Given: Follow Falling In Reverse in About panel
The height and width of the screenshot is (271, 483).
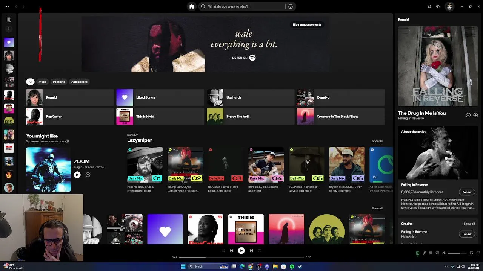Looking at the screenshot, I should [x=467, y=192].
